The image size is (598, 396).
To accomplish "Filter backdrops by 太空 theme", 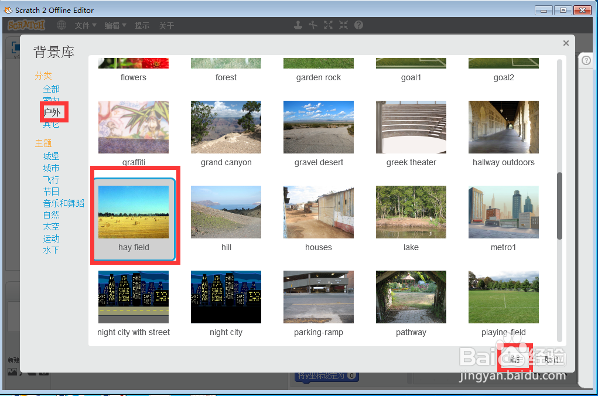I will (51, 227).
